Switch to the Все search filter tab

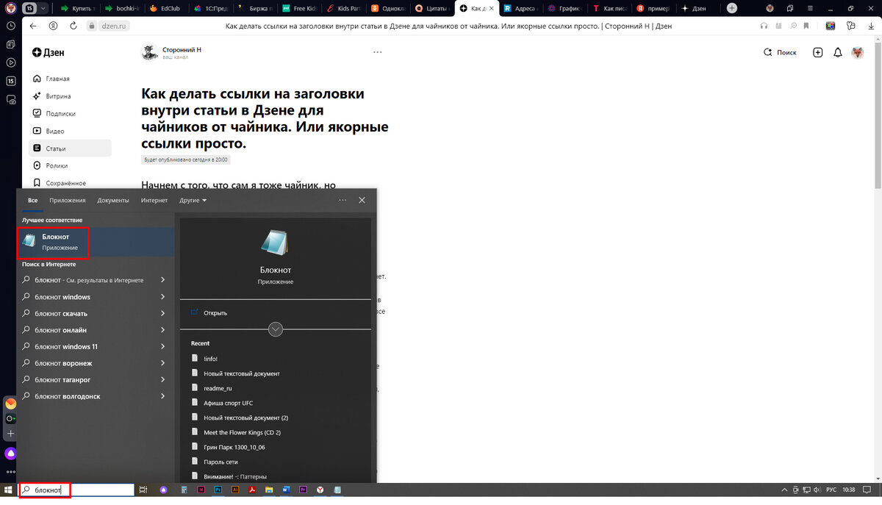(x=32, y=200)
